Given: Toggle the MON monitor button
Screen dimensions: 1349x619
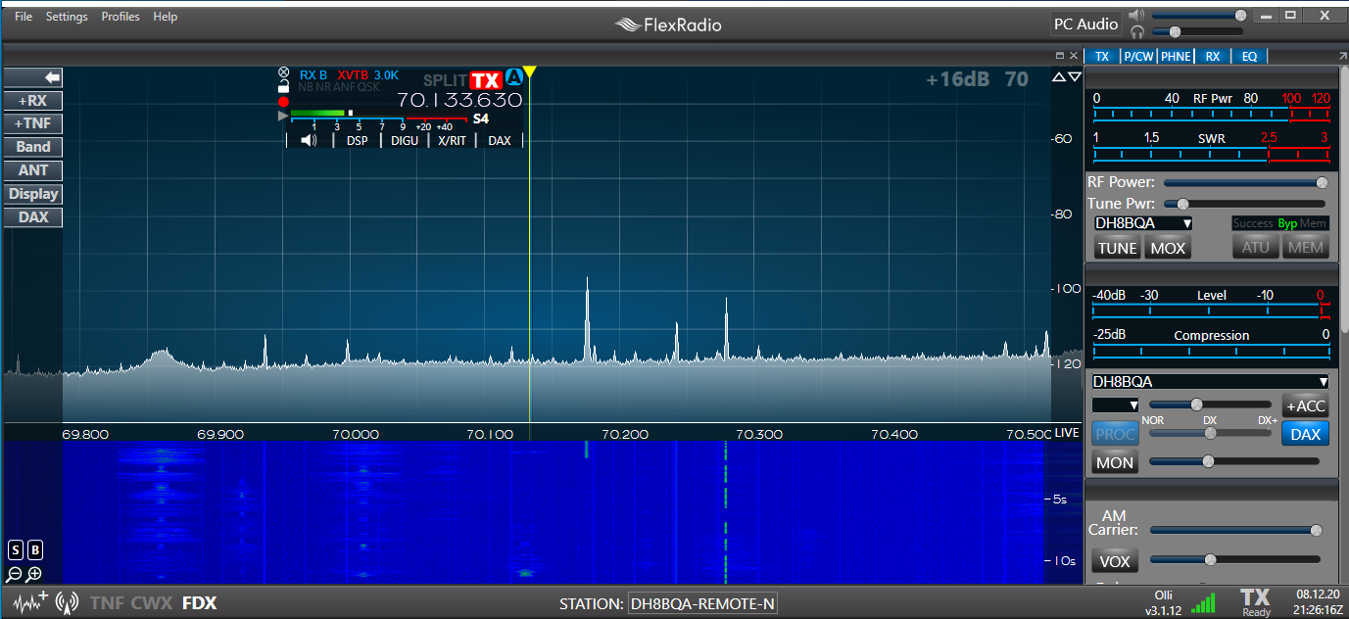Looking at the screenshot, I should click(x=1115, y=462).
